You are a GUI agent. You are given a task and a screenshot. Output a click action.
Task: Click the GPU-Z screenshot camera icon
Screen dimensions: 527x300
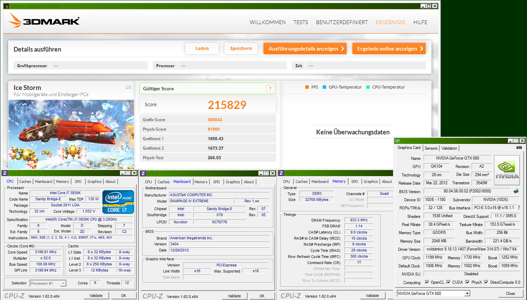point(519,148)
